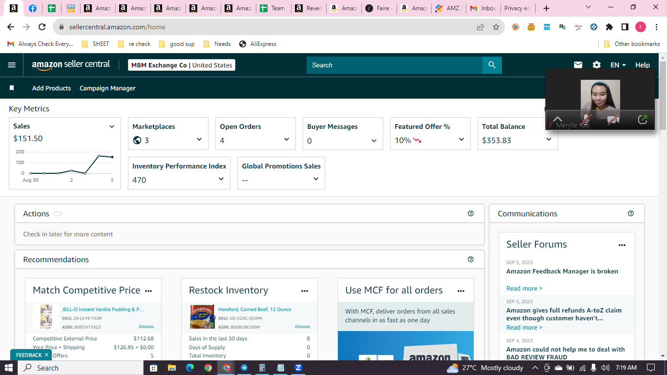
Task: Open Seller Forums more options menu
Action: point(622,245)
